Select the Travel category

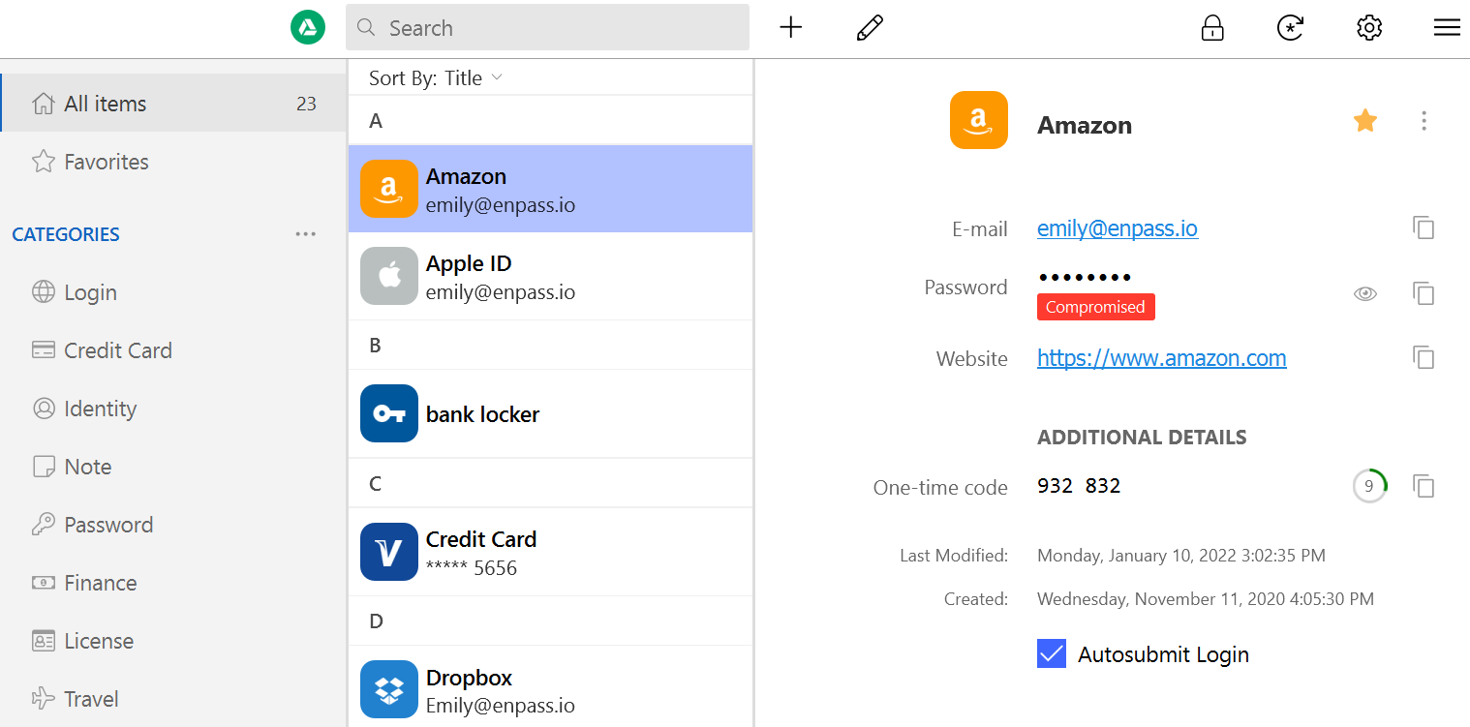click(x=173, y=699)
